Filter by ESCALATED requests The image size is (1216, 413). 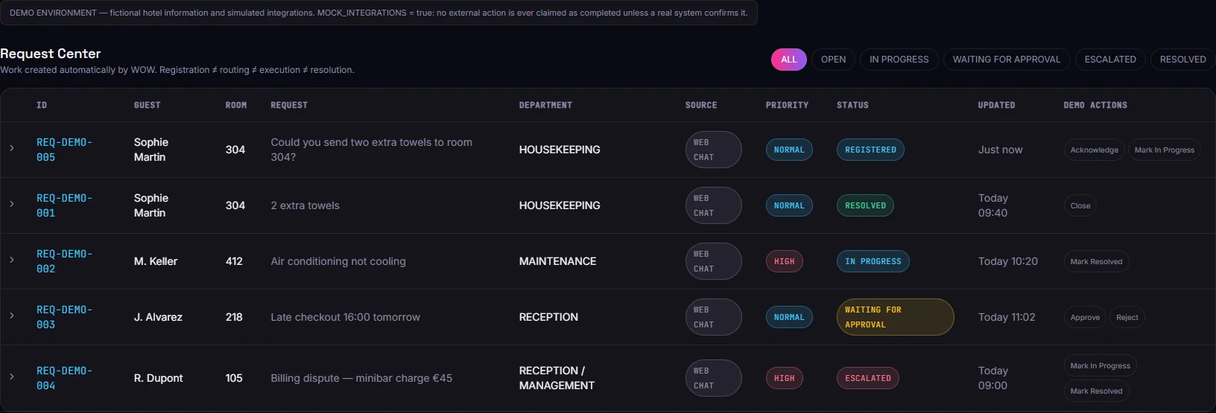coord(1110,60)
